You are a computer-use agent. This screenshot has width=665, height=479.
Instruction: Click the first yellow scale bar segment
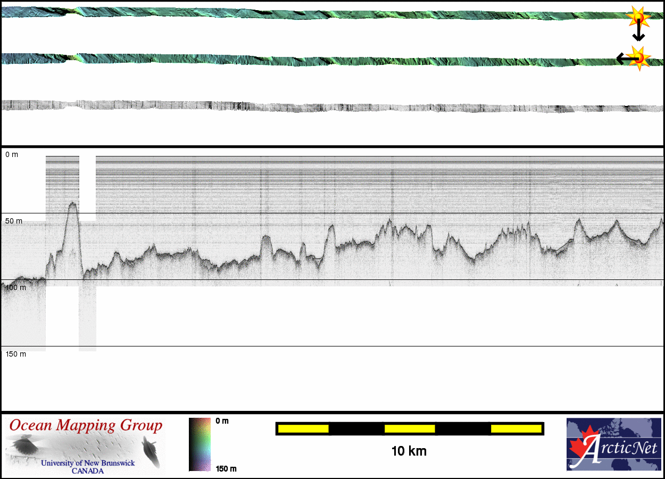tap(303, 428)
